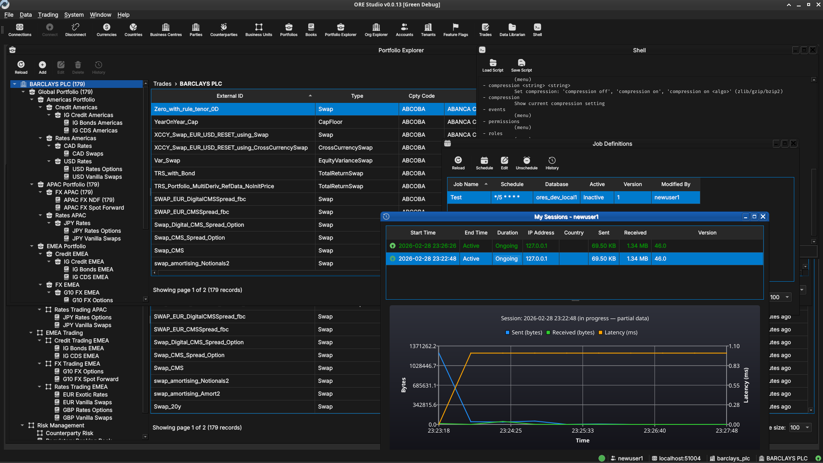Image resolution: width=823 pixels, height=463 pixels.
Task: Expand the Risk Management tree node
Action: (x=22, y=425)
